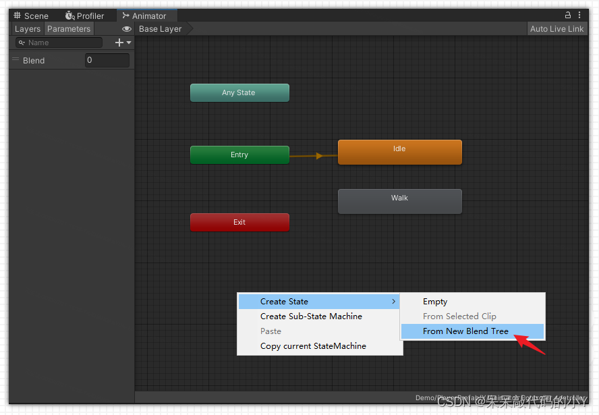
Task: Choose From New Blend Tree
Action: [472, 331]
